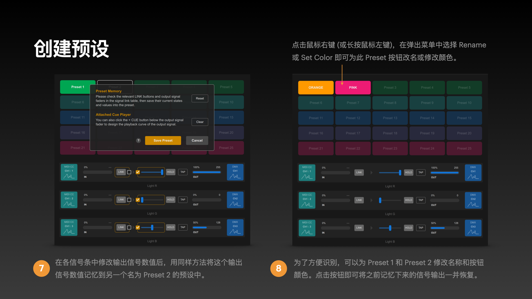Open MIDI CC Ch1:1 input block, left panel
This screenshot has height=299, width=532.
(x=69, y=172)
